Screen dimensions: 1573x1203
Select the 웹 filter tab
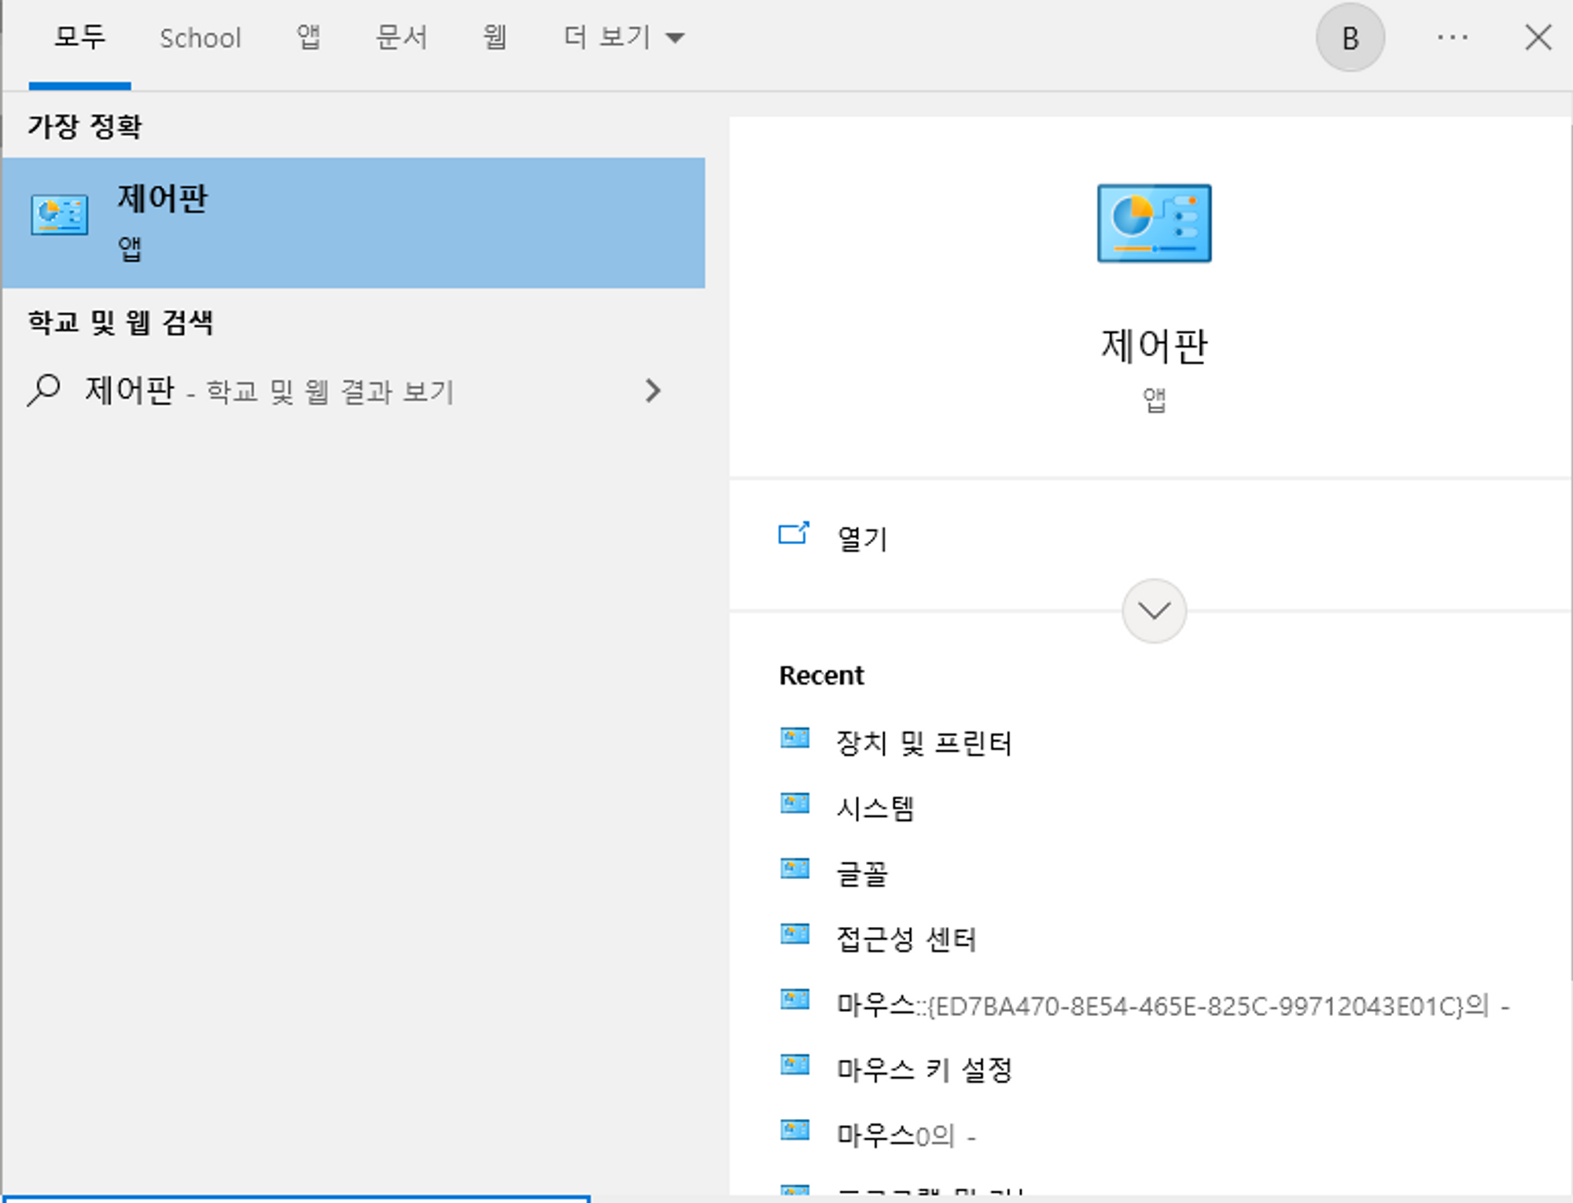pyautogui.click(x=494, y=38)
